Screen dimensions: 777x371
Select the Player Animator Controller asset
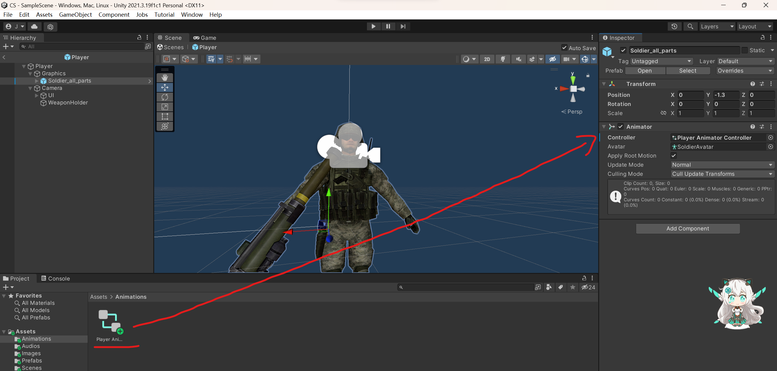(x=110, y=326)
